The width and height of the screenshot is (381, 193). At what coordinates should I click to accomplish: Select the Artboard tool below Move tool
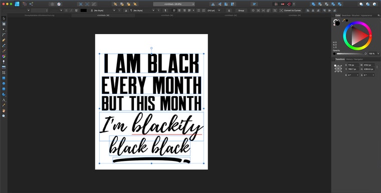click(4, 24)
